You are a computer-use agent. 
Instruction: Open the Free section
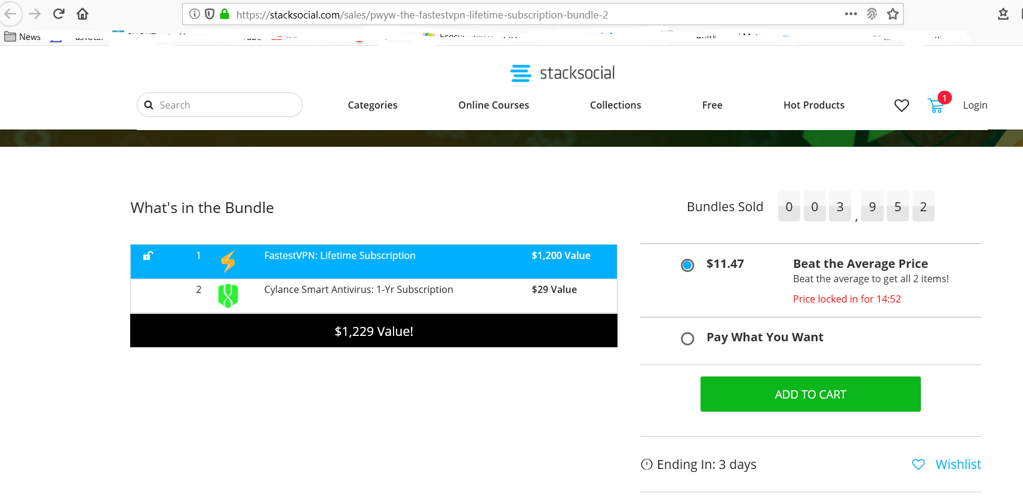tap(712, 105)
